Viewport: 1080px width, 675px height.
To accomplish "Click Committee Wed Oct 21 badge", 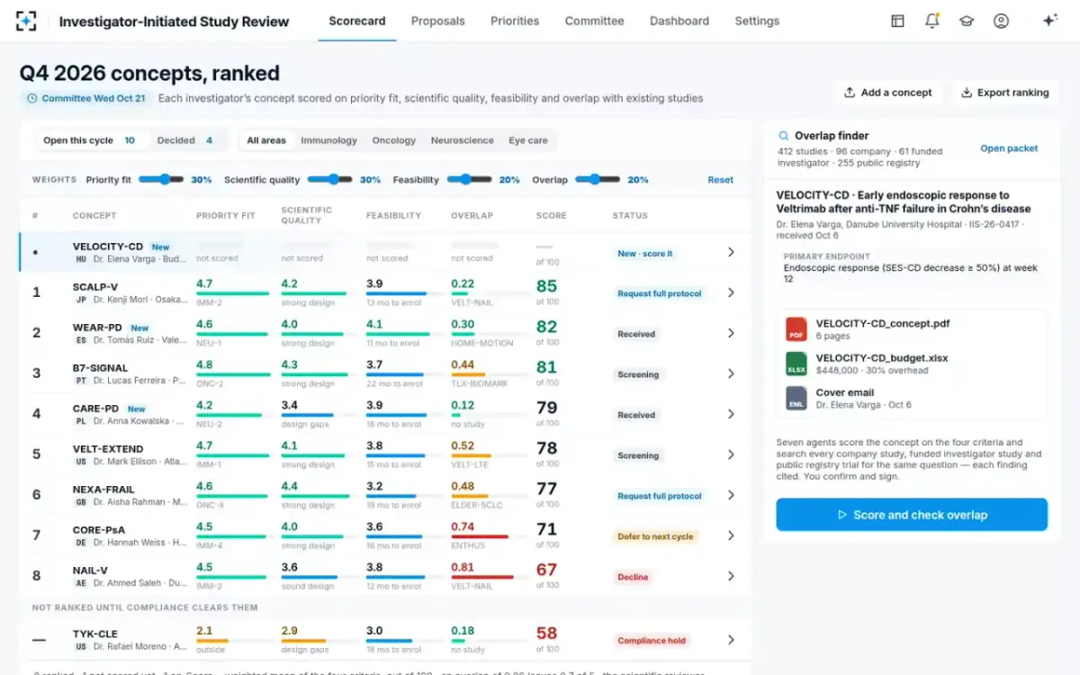I will pyautogui.click(x=85, y=98).
